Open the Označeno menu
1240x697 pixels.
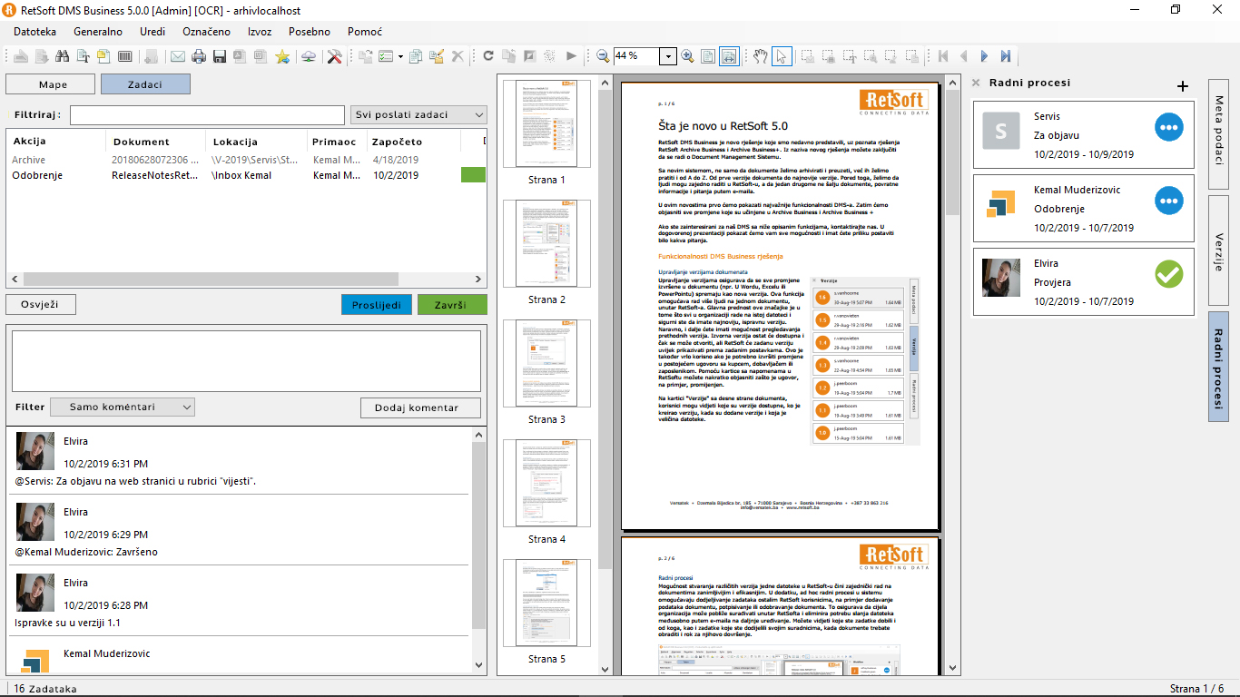(206, 31)
